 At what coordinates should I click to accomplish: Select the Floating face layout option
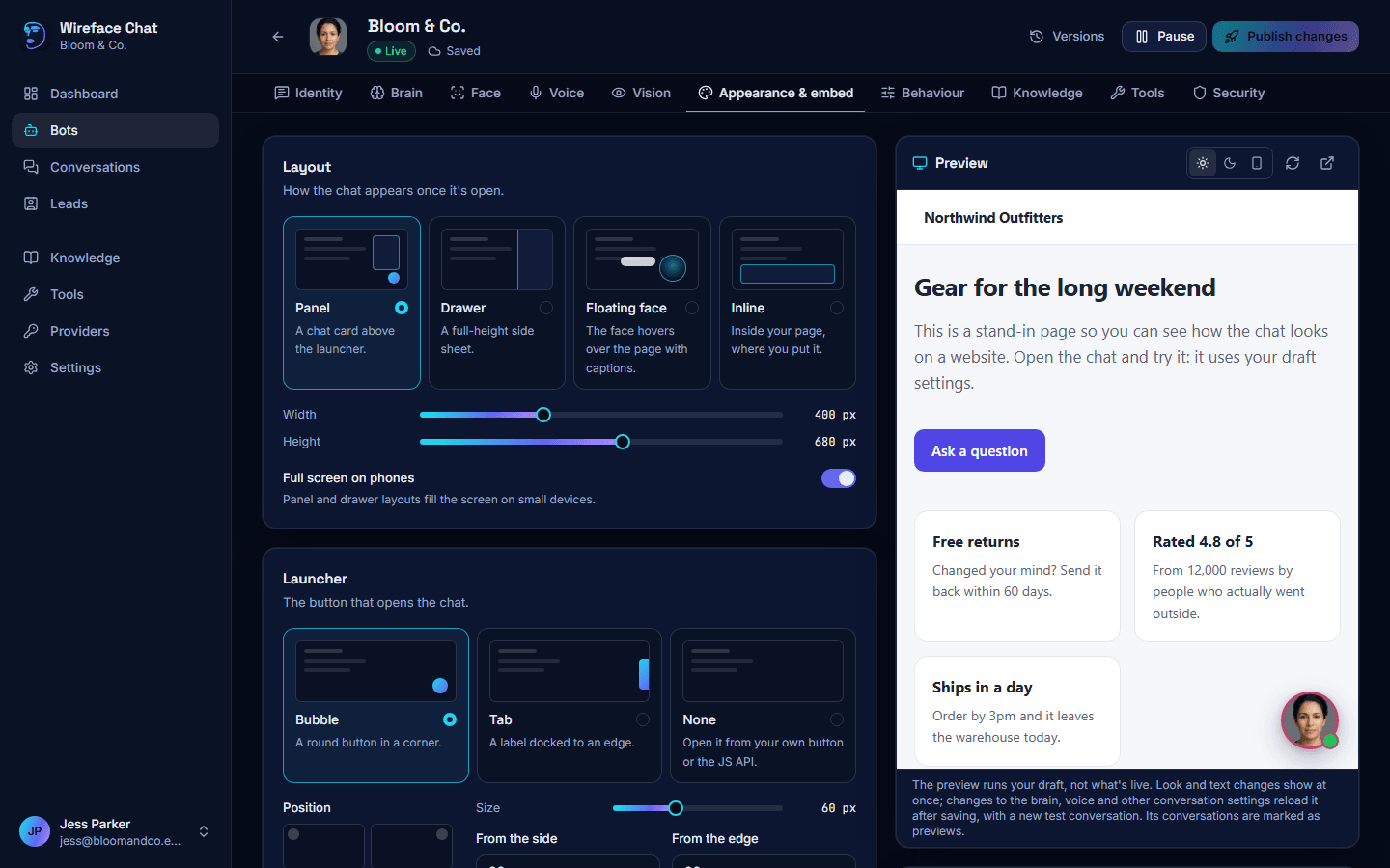[642, 303]
